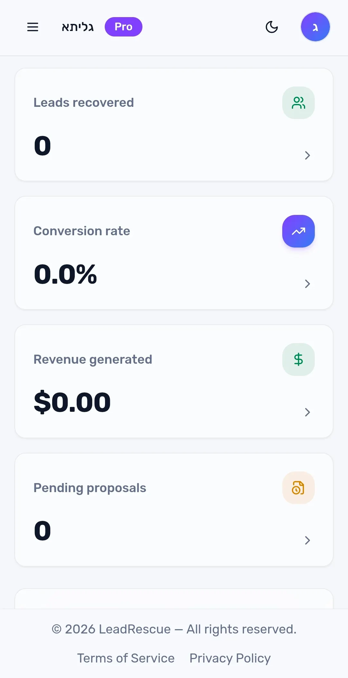Select the Leads recovered title text
This screenshot has height=678, width=348.
click(x=84, y=103)
